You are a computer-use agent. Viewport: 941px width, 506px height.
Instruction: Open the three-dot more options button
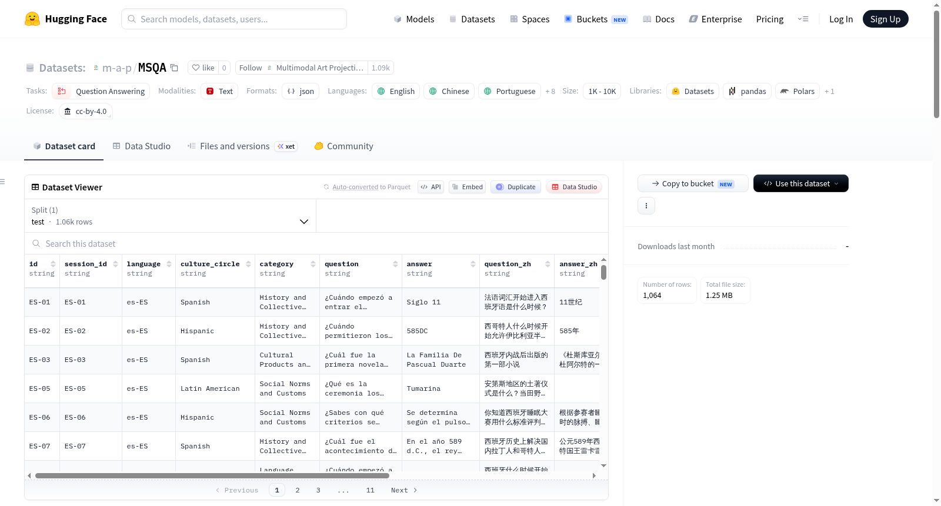[646, 206]
